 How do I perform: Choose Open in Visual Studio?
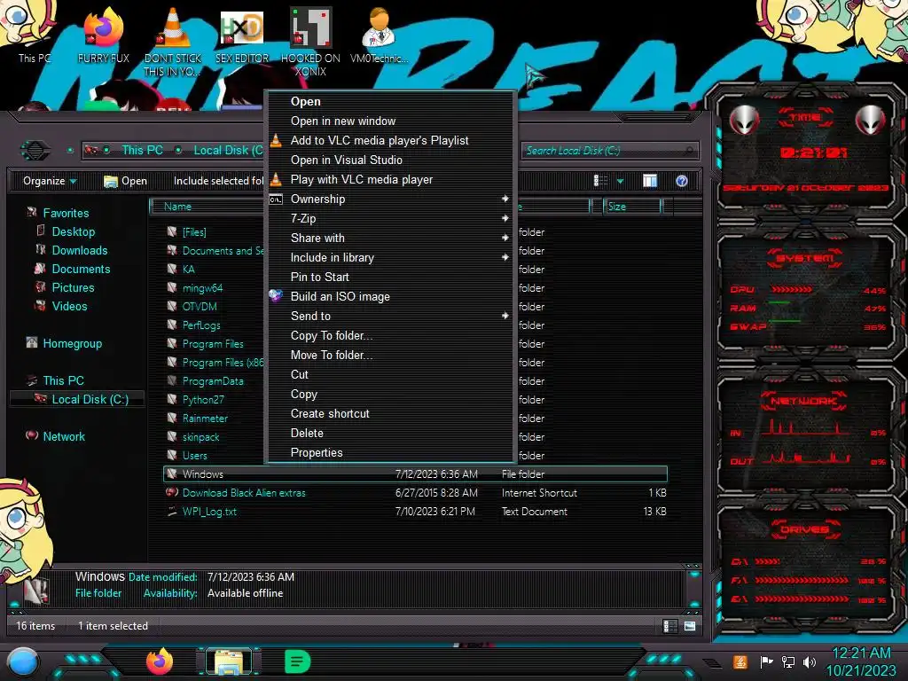[390, 160]
